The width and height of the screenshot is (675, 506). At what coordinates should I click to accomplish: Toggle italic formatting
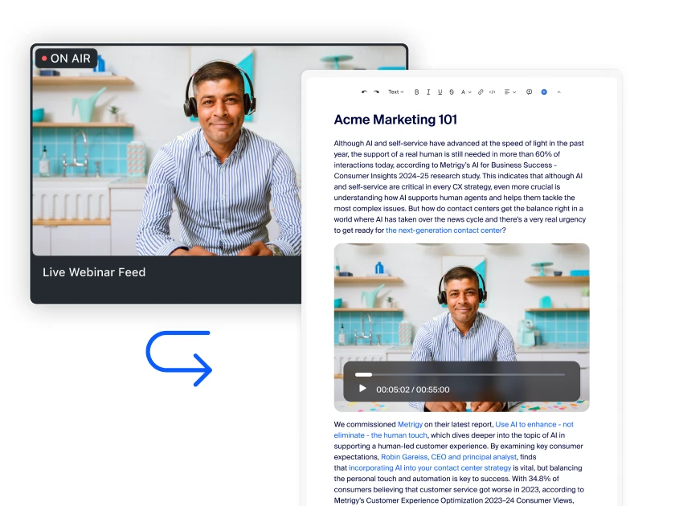click(428, 92)
